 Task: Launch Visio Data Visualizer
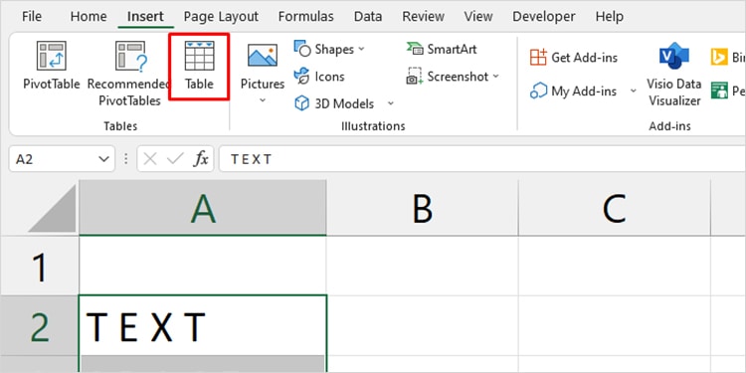point(674,74)
